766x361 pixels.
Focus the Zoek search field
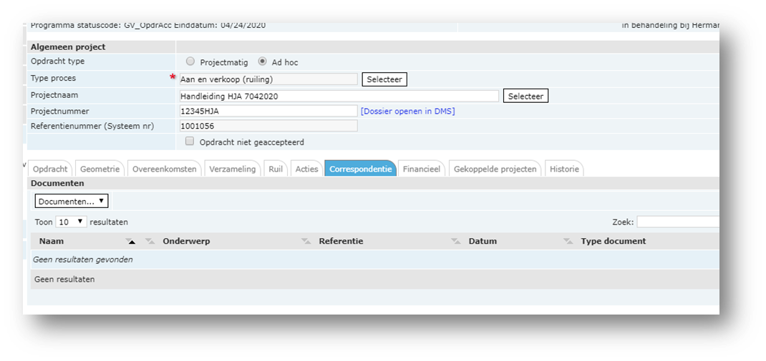coord(677,222)
